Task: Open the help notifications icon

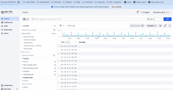Action: [x=137, y=12]
